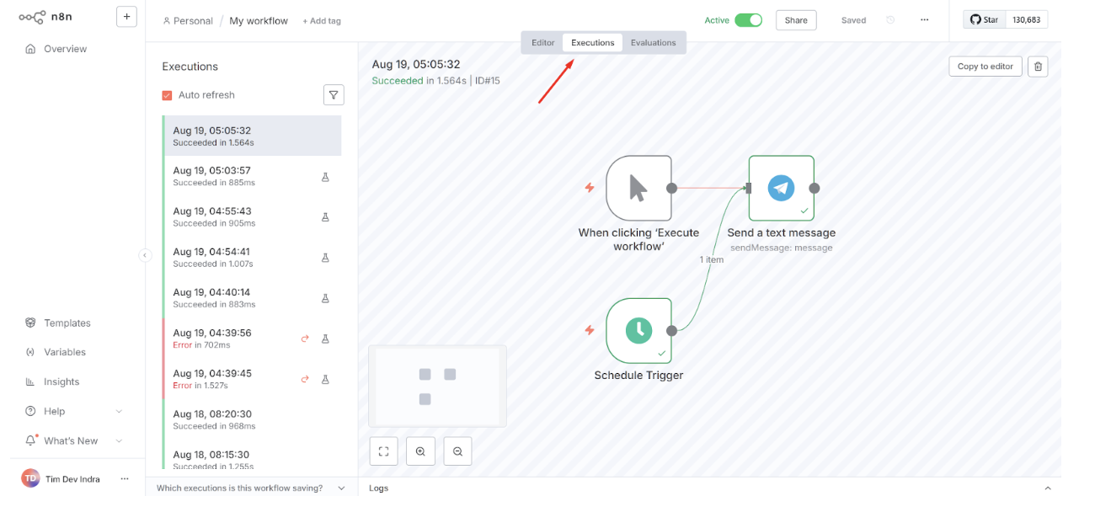This screenshot has width=1095, height=512.
Task: Click the filter executions funnel icon
Action: point(334,95)
